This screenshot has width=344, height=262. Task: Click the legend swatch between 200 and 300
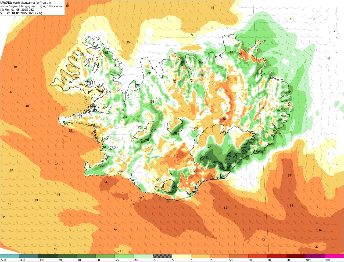(277, 256)
